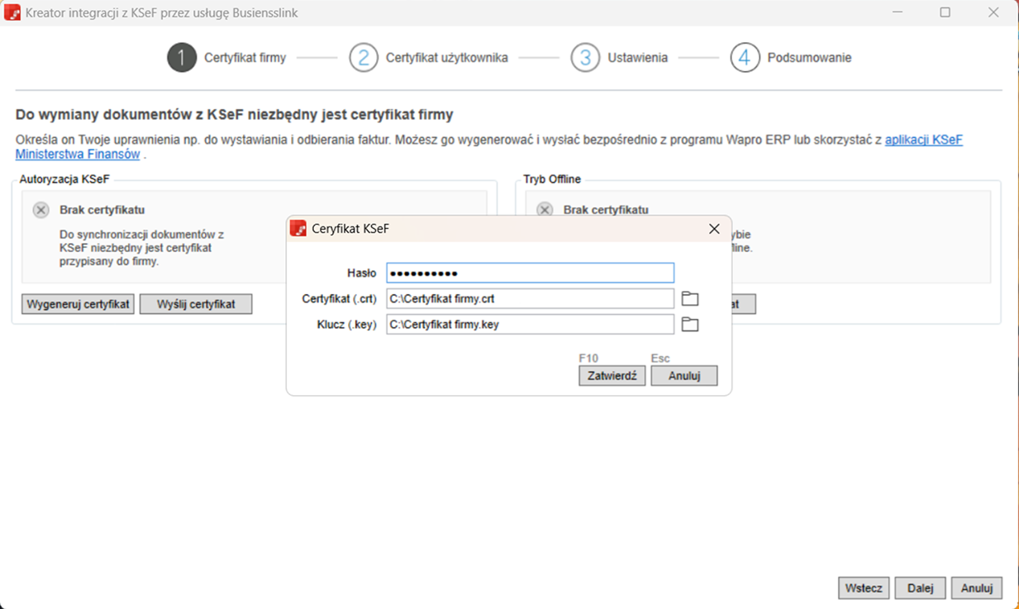Image resolution: width=1019 pixels, height=609 pixels.
Task: Browse for the .key file
Action: [x=690, y=325]
